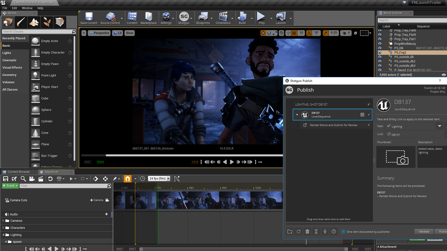The height and width of the screenshot is (251, 447).
Task: Click the Shotgun Publish help question icon
Action: 334,231
